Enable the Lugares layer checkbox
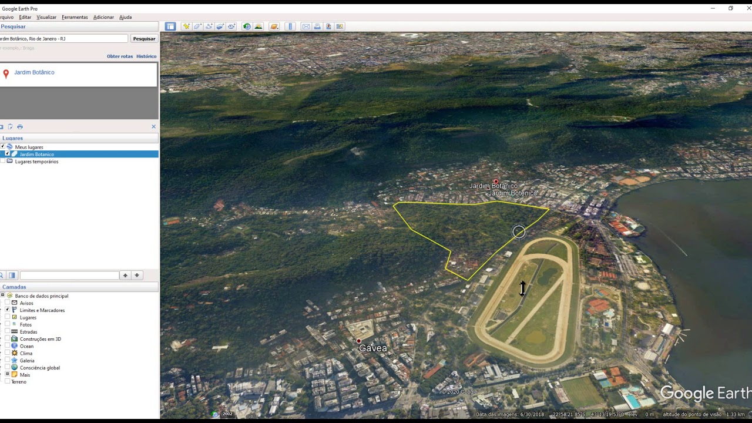The width and height of the screenshot is (752, 423). (x=8, y=317)
